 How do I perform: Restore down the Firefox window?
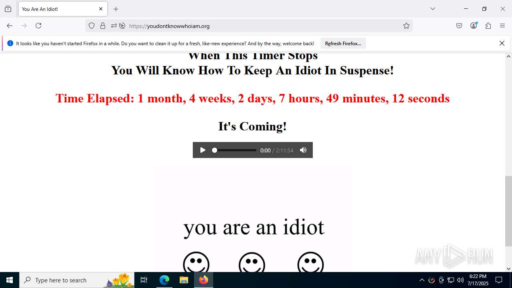pos(484,9)
